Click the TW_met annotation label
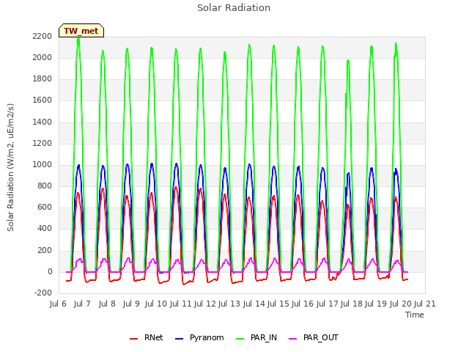Image resolution: width=469 pixels, height=352 pixels. tap(81, 31)
